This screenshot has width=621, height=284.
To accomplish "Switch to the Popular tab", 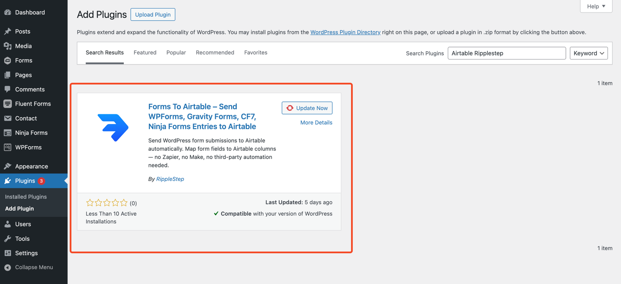I will coord(176,53).
